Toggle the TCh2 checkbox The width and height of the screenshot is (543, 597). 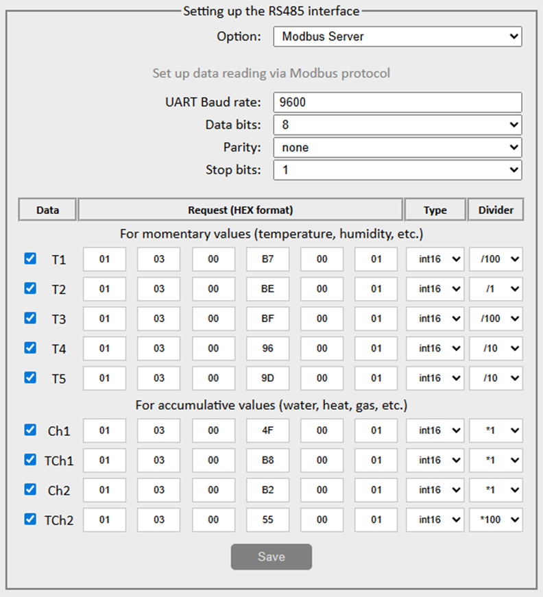pos(30,519)
